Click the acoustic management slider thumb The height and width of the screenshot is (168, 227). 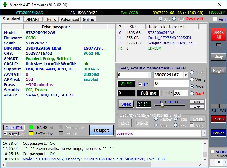162,104
